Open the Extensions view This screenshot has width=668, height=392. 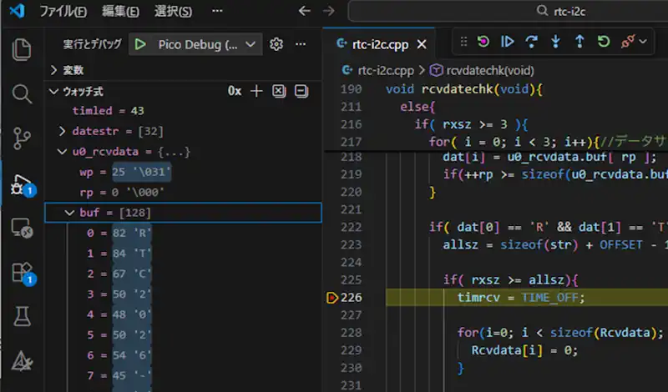pyautogui.click(x=23, y=272)
